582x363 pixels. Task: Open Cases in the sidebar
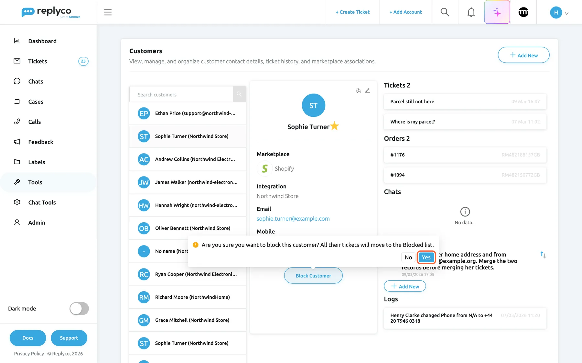48,102
